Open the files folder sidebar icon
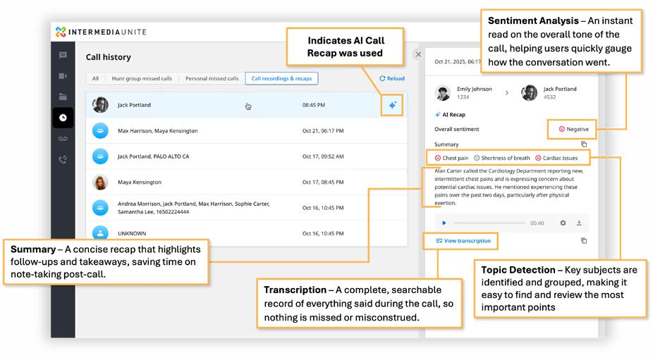The height and width of the screenshot is (360, 653). [x=63, y=97]
